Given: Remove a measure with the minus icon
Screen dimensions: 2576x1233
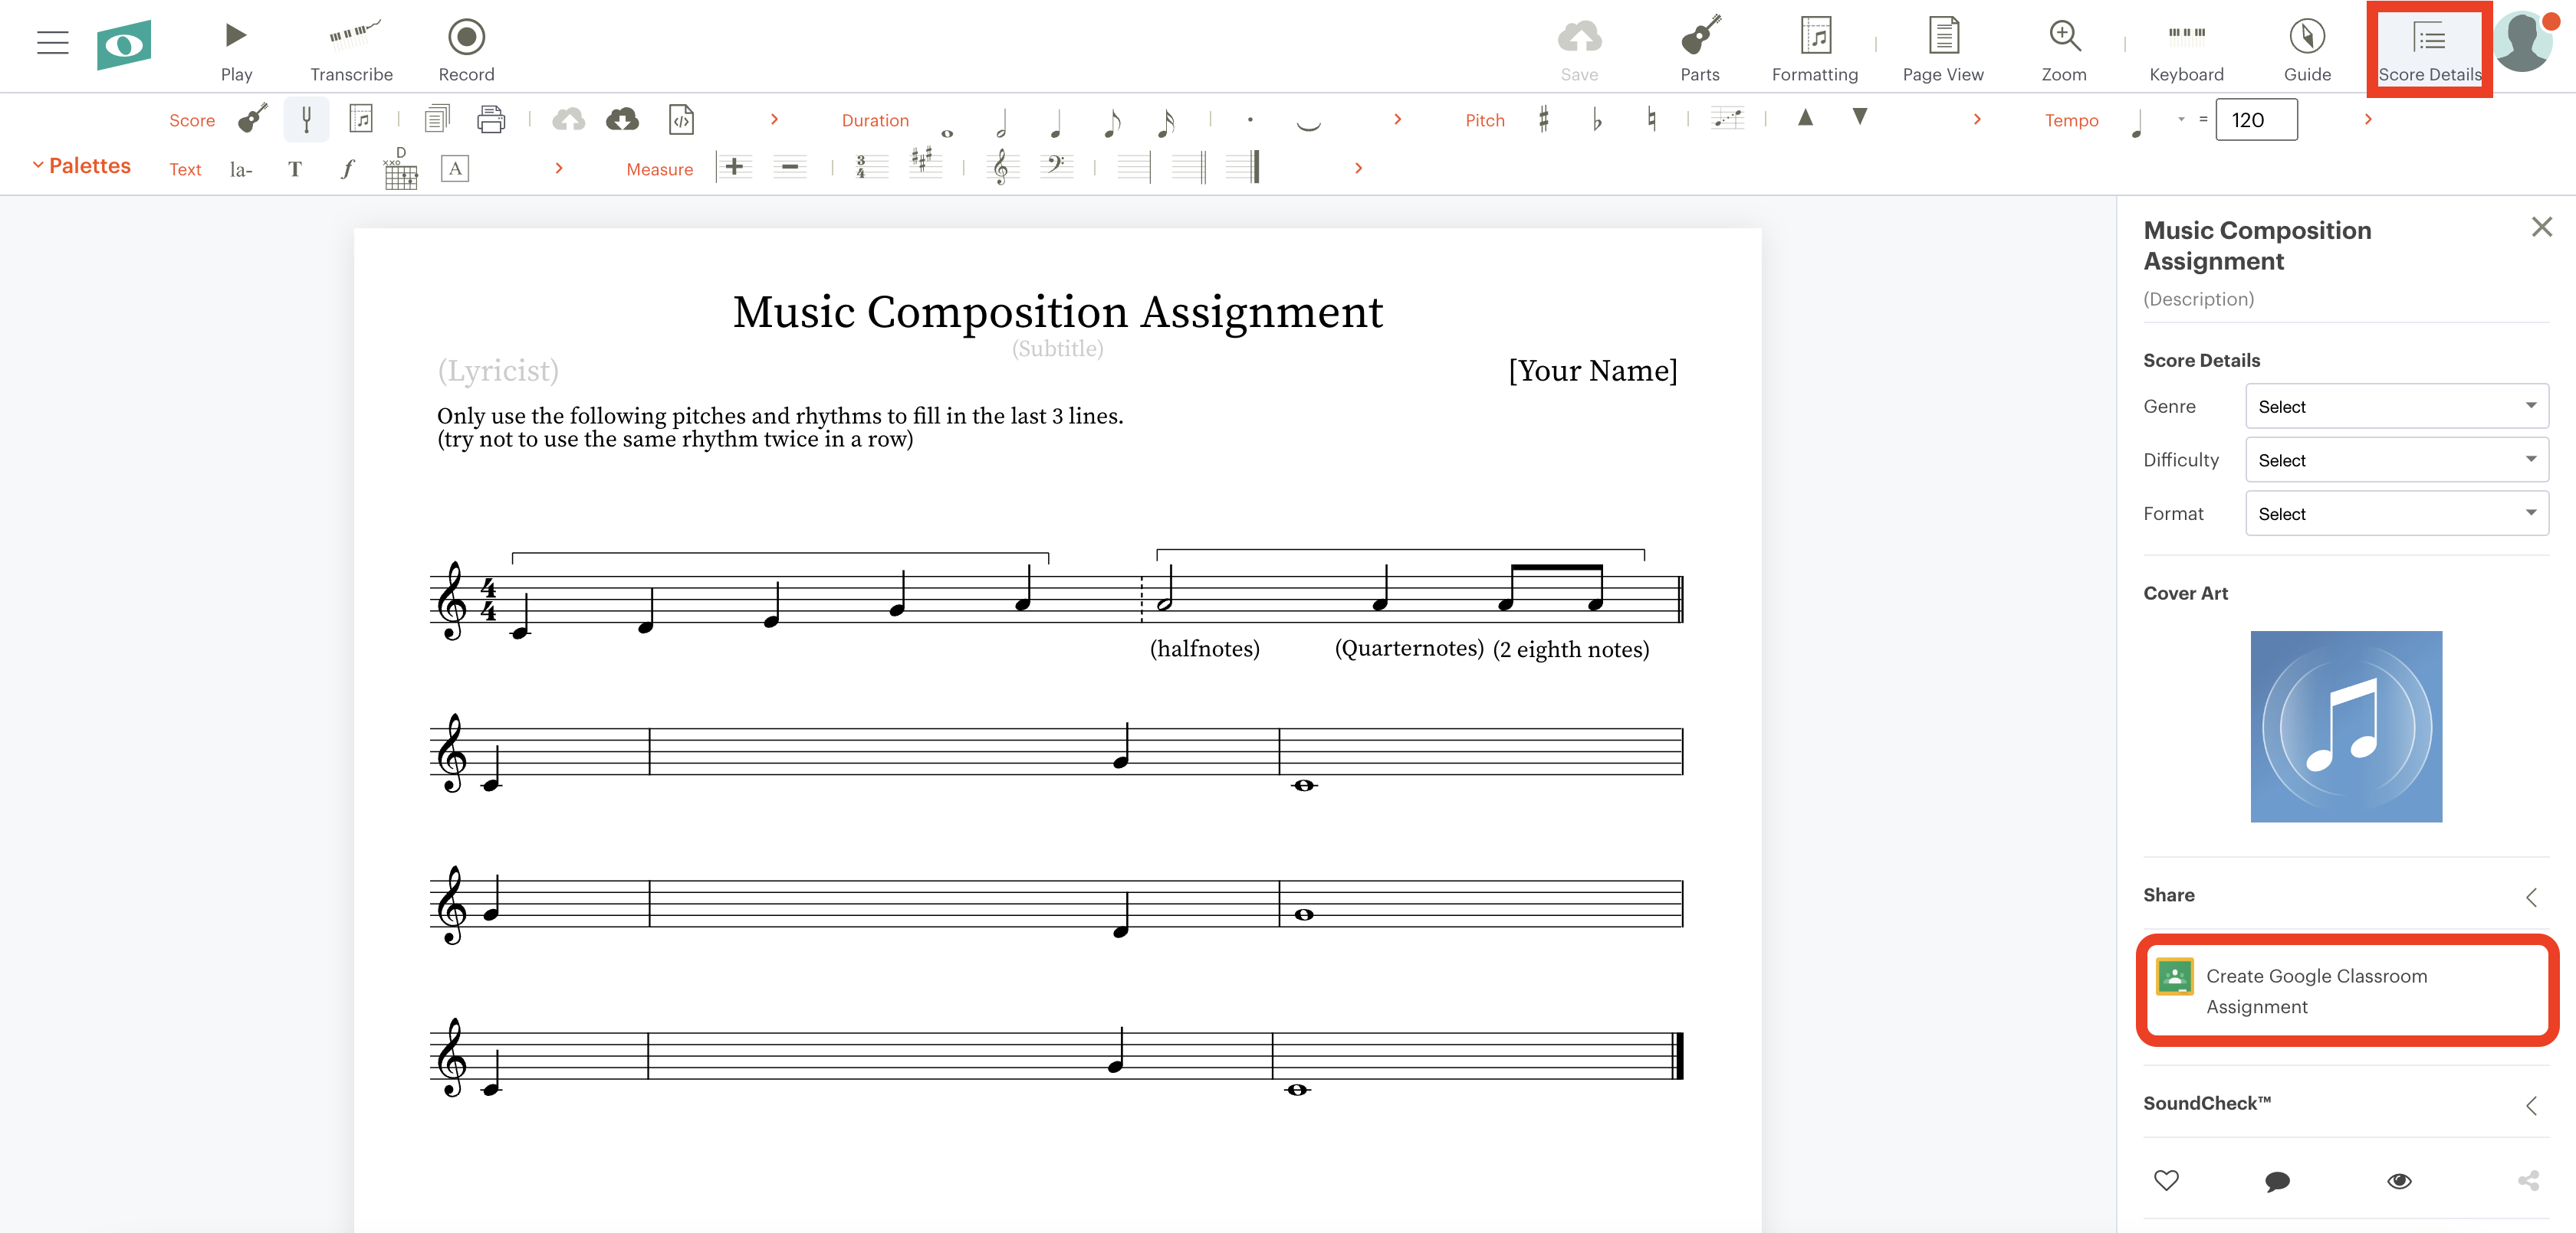Looking at the screenshot, I should tap(789, 167).
